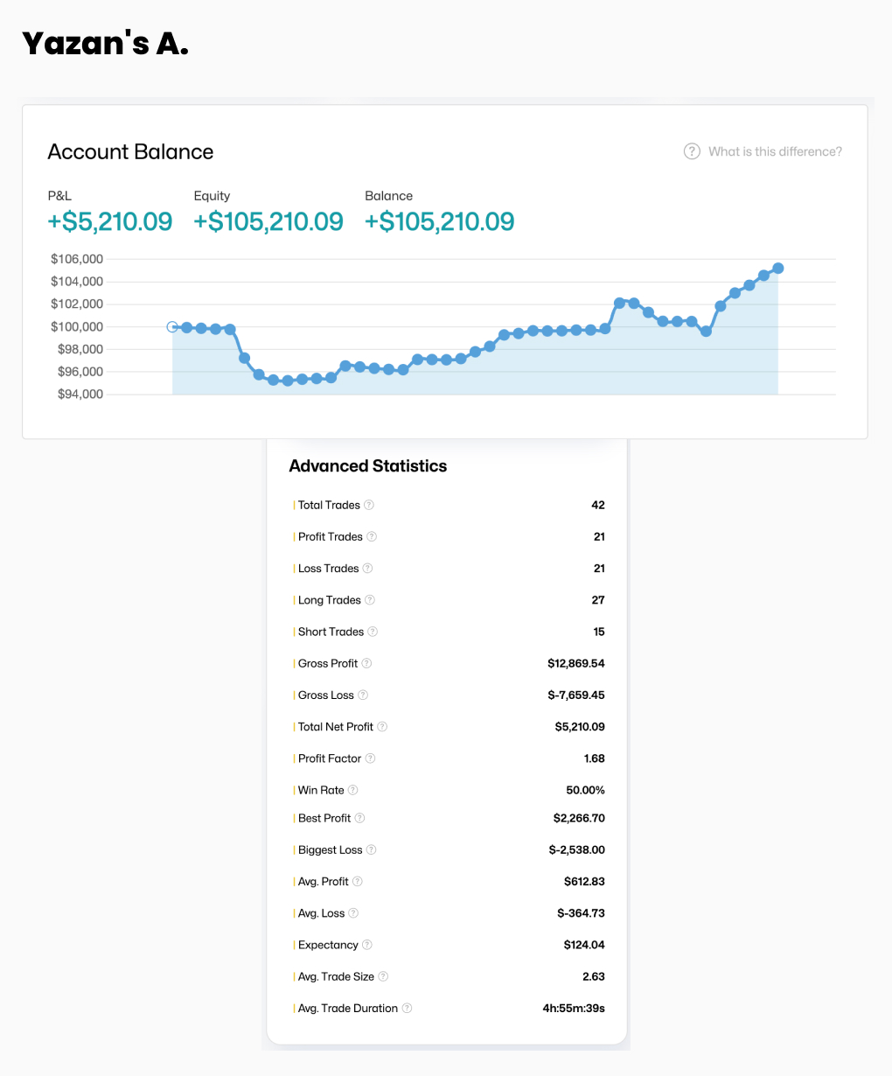Click the last data point on the balance chart
Image resolution: width=892 pixels, height=1076 pixels.
(778, 269)
